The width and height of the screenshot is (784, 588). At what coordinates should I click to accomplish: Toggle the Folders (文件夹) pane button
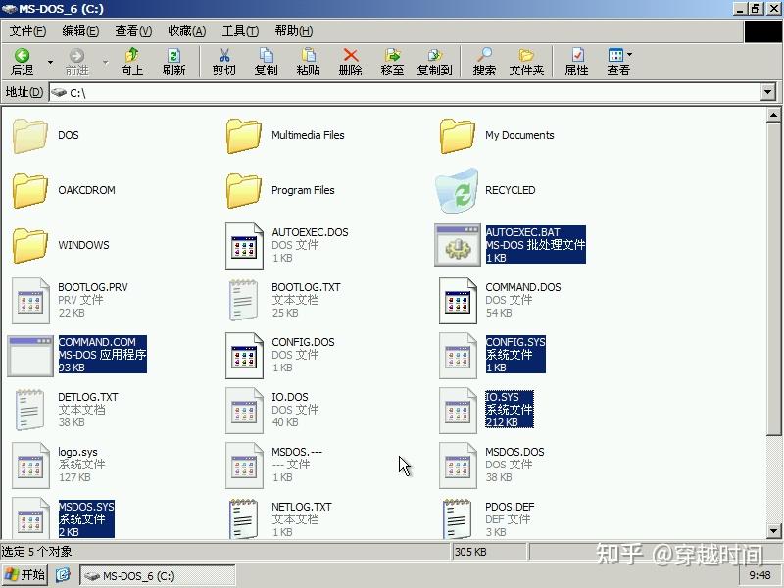(x=526, y=62)
